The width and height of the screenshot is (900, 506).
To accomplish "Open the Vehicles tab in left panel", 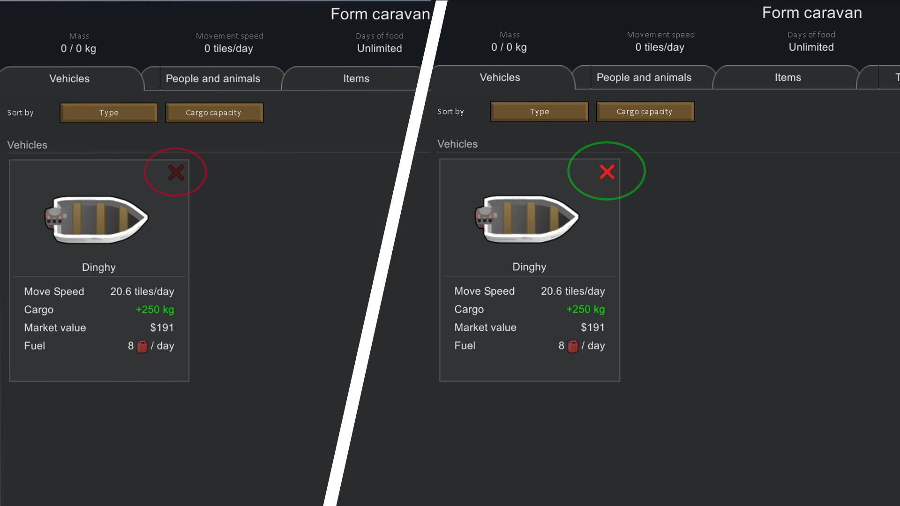I will coord(70,79).
